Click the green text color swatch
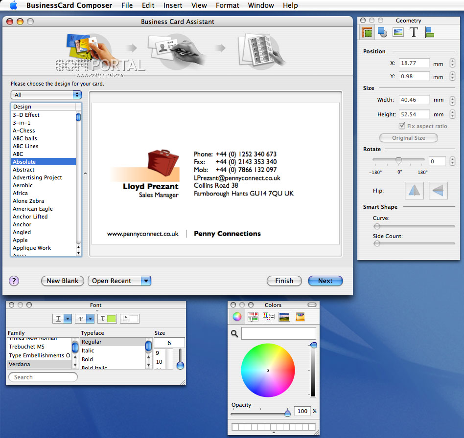 tap(111, 319)
